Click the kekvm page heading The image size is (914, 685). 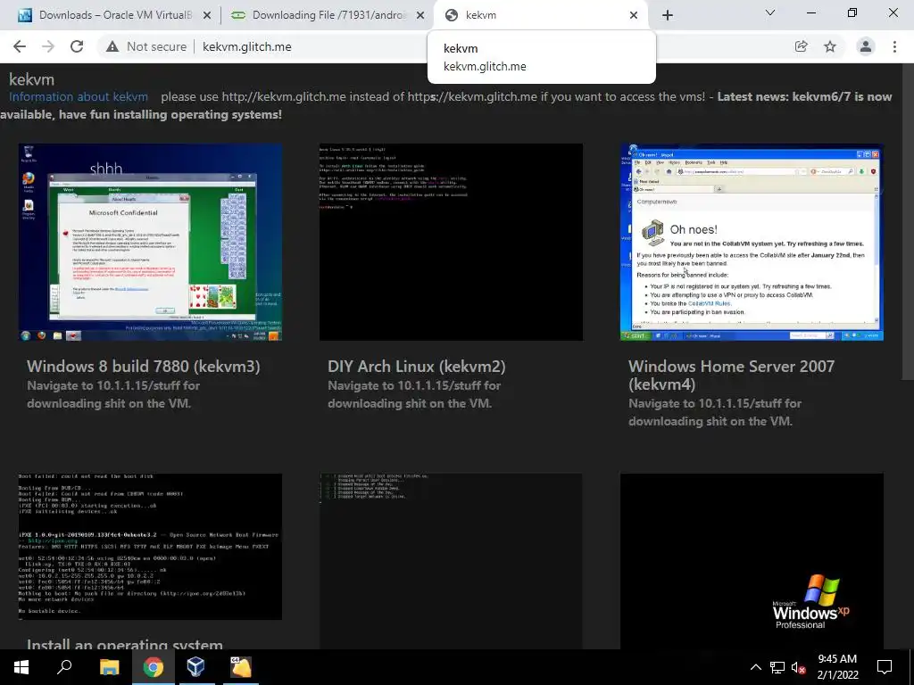31,79
